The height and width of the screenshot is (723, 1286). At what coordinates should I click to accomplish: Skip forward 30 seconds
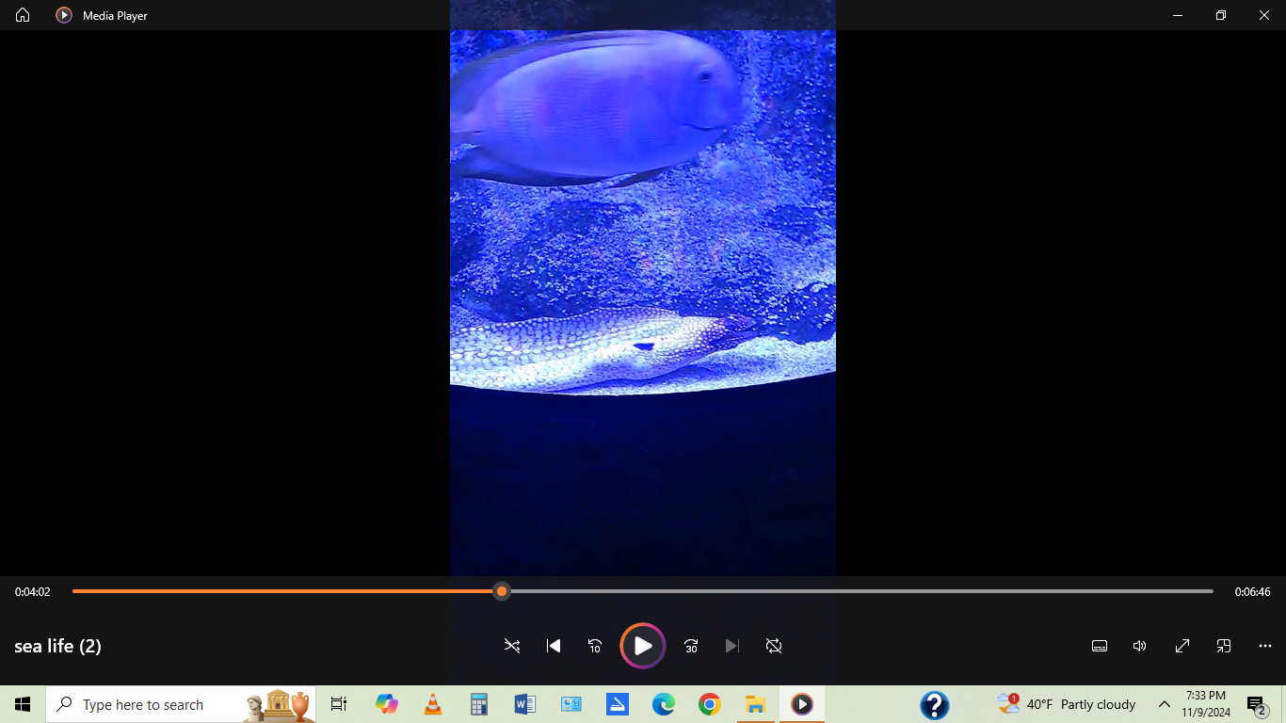[691, 646]
